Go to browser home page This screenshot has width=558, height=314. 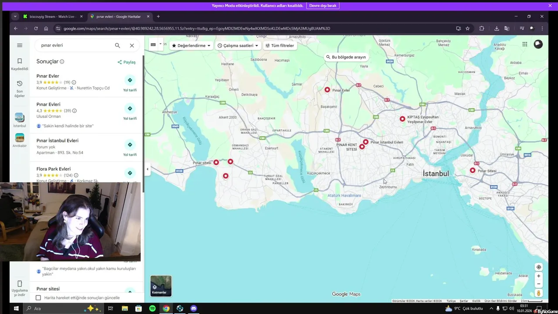point(46,28)
